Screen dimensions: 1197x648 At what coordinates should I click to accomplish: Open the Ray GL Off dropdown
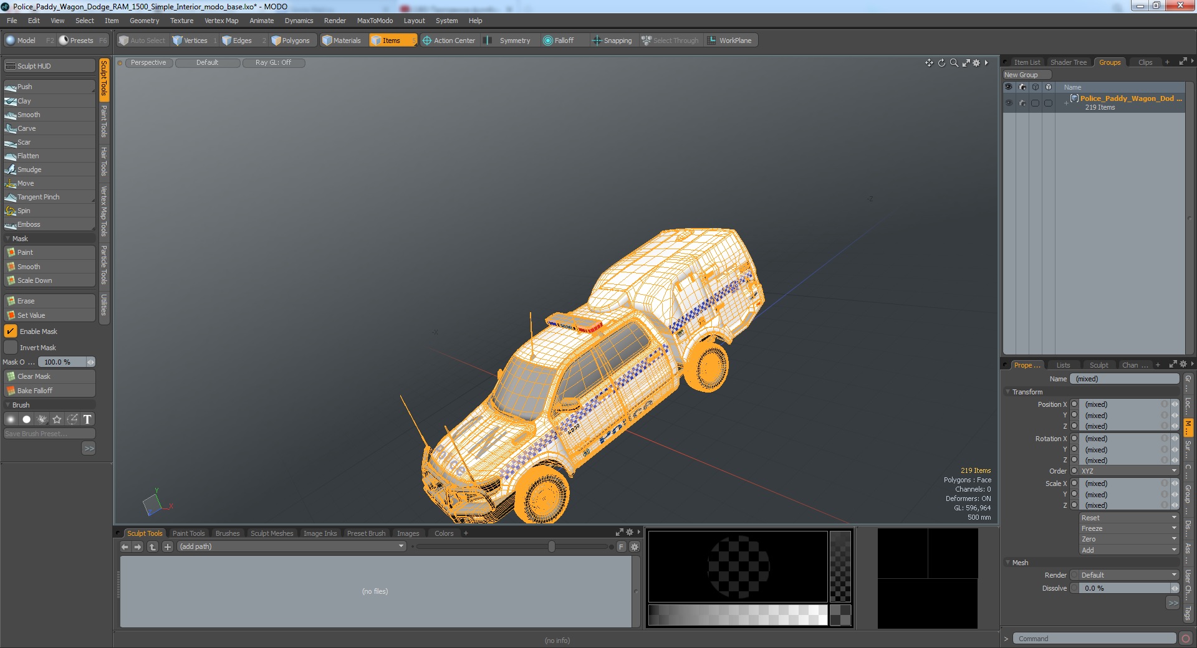click(273, 62)
